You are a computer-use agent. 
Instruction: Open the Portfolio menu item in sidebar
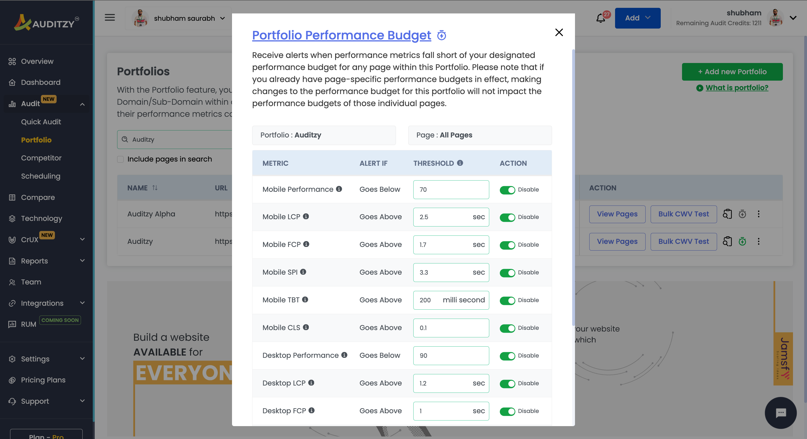point(36,139)
